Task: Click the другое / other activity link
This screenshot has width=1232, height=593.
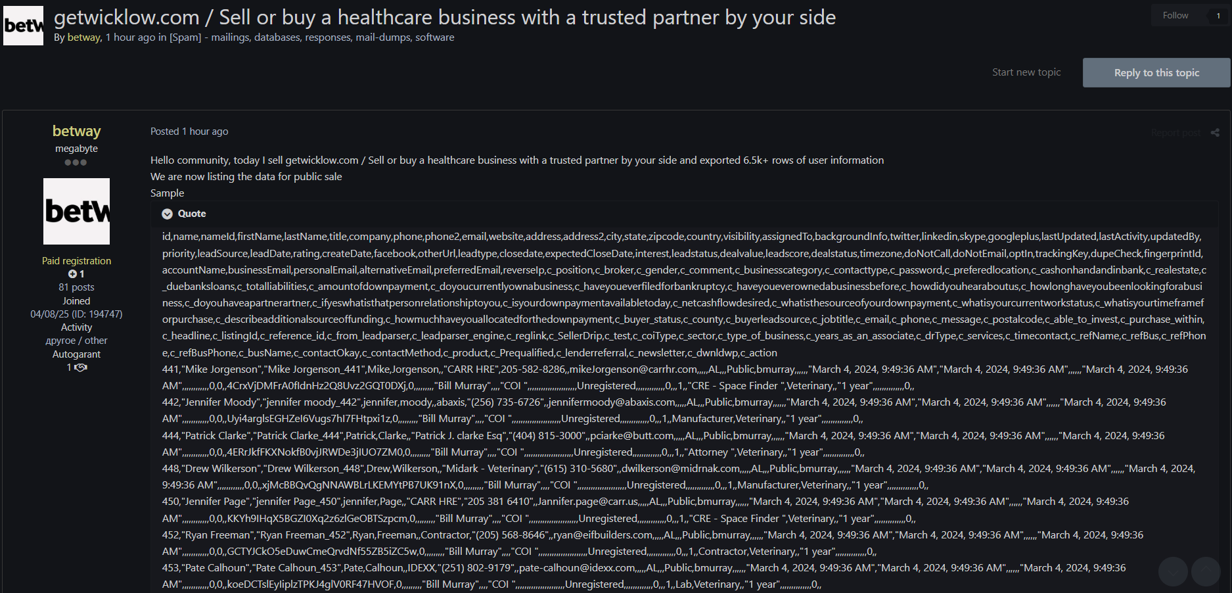Action: coord(76,341)
